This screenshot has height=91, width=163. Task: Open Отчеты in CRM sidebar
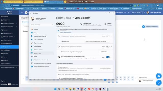point(5,60)
